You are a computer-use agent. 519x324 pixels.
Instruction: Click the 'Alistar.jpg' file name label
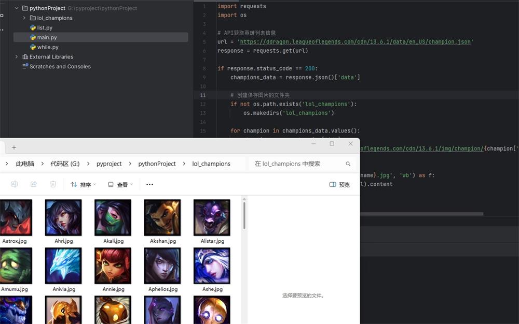coord(212,241)
